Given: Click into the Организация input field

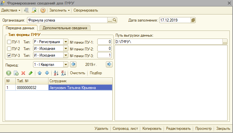Looking at the screenshot, I should click(67, 20).
